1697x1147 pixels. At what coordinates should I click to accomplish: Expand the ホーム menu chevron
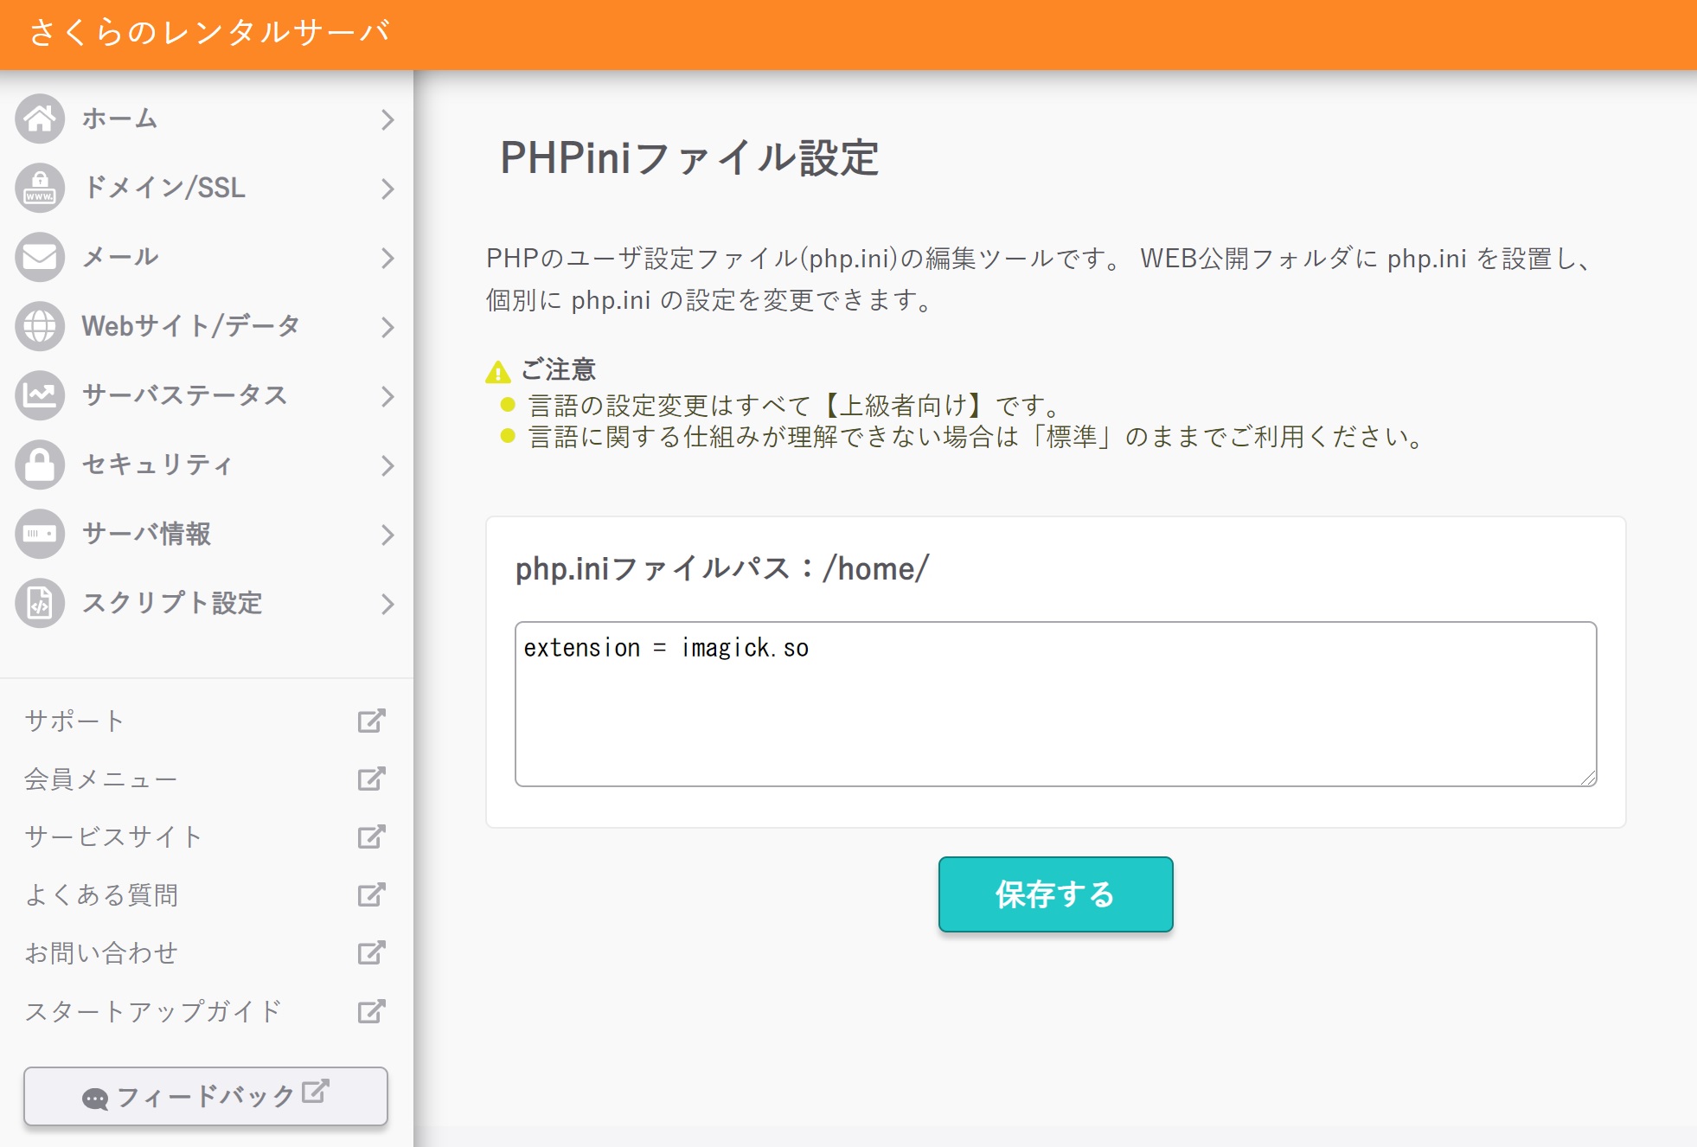tap(387, 119)
